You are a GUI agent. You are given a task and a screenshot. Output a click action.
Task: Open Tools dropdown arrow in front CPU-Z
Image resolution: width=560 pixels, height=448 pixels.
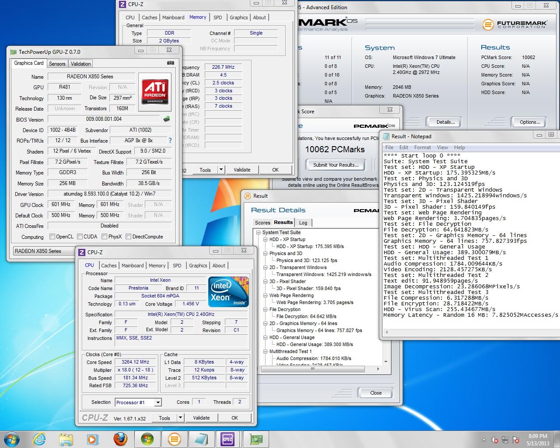pos(180,418)
